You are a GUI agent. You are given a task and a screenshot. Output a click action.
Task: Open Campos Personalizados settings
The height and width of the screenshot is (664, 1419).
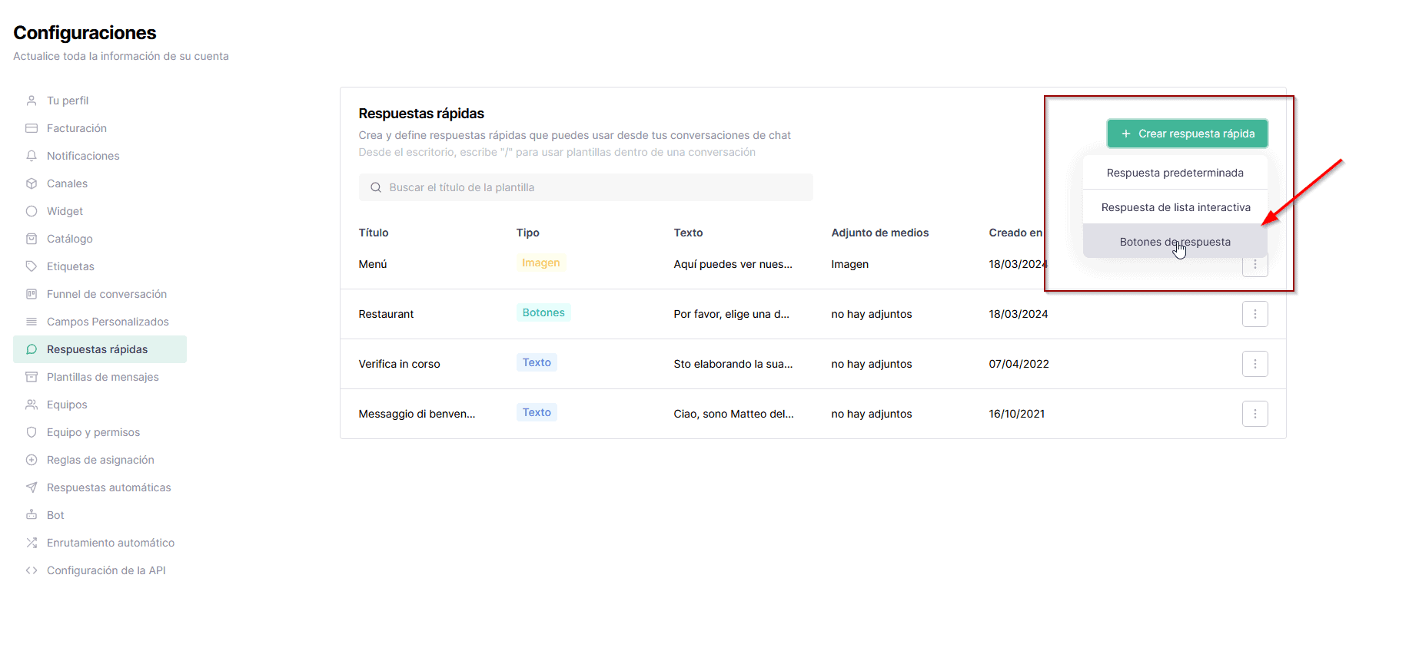coord(108,322)
